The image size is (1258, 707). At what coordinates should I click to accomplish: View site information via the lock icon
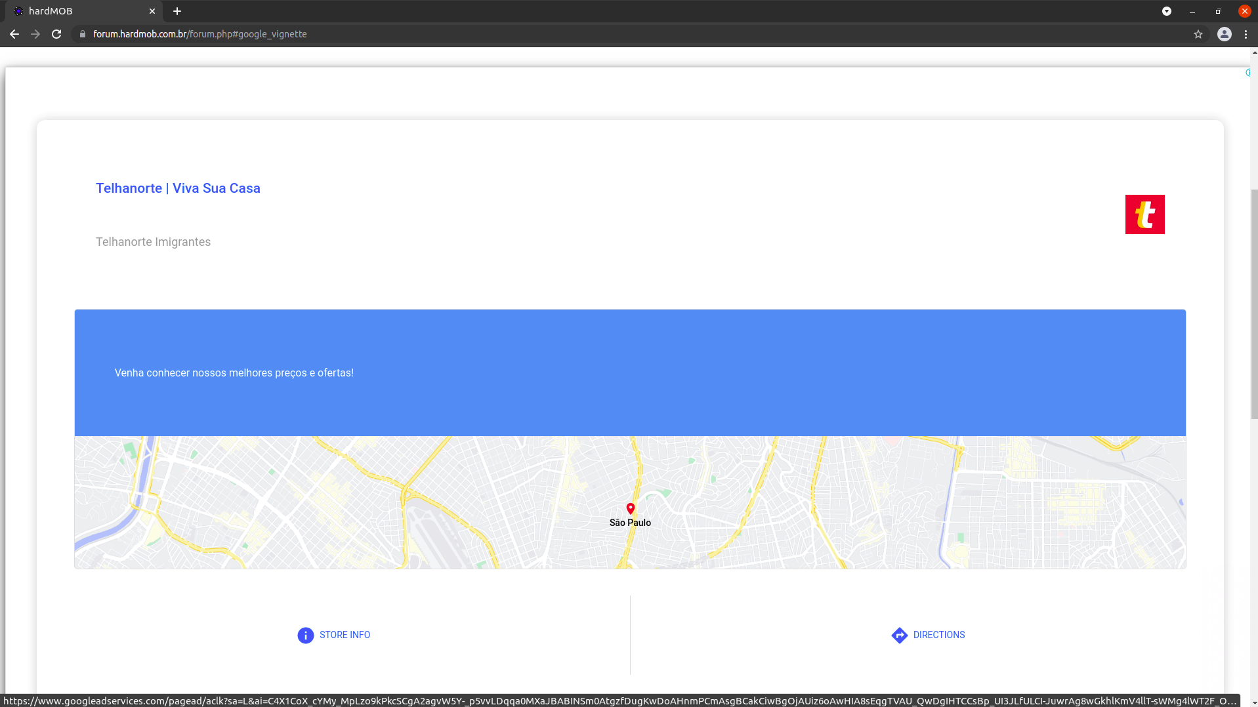coord(83,34)
